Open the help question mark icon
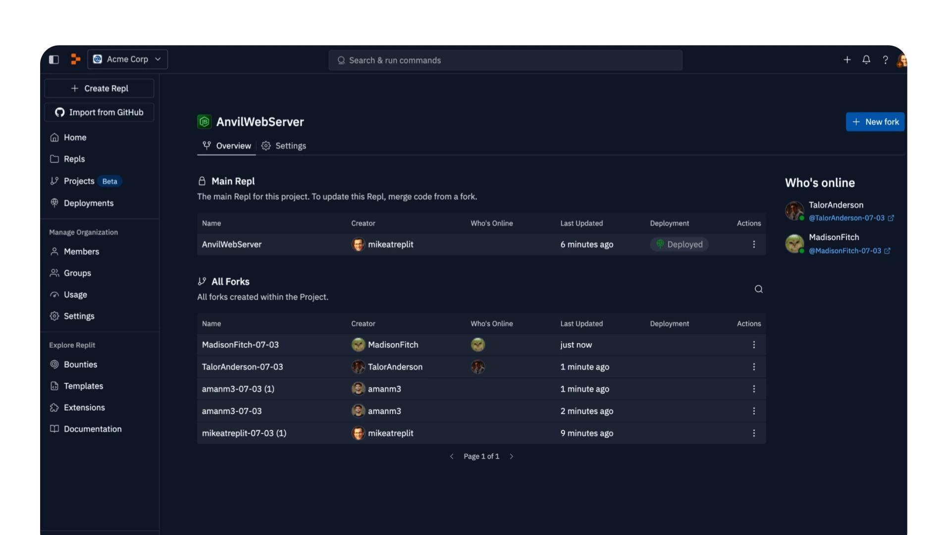 [885, 60]
